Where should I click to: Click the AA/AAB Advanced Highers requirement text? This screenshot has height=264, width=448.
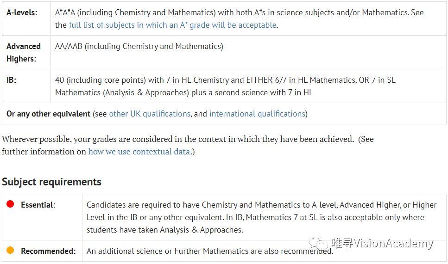coord(139,46)
